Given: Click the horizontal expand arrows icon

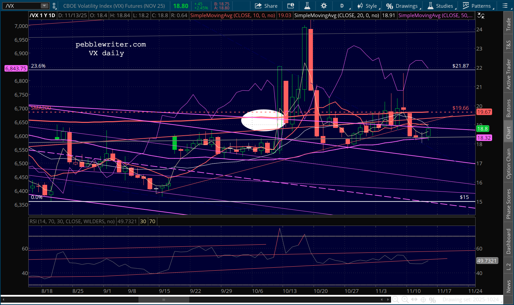Looking at the screenshot, I should point(414,300).
